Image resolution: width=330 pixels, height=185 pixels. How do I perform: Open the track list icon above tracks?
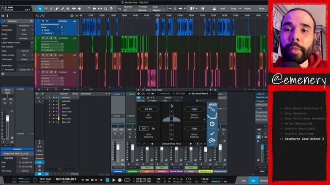coord(72,16)
